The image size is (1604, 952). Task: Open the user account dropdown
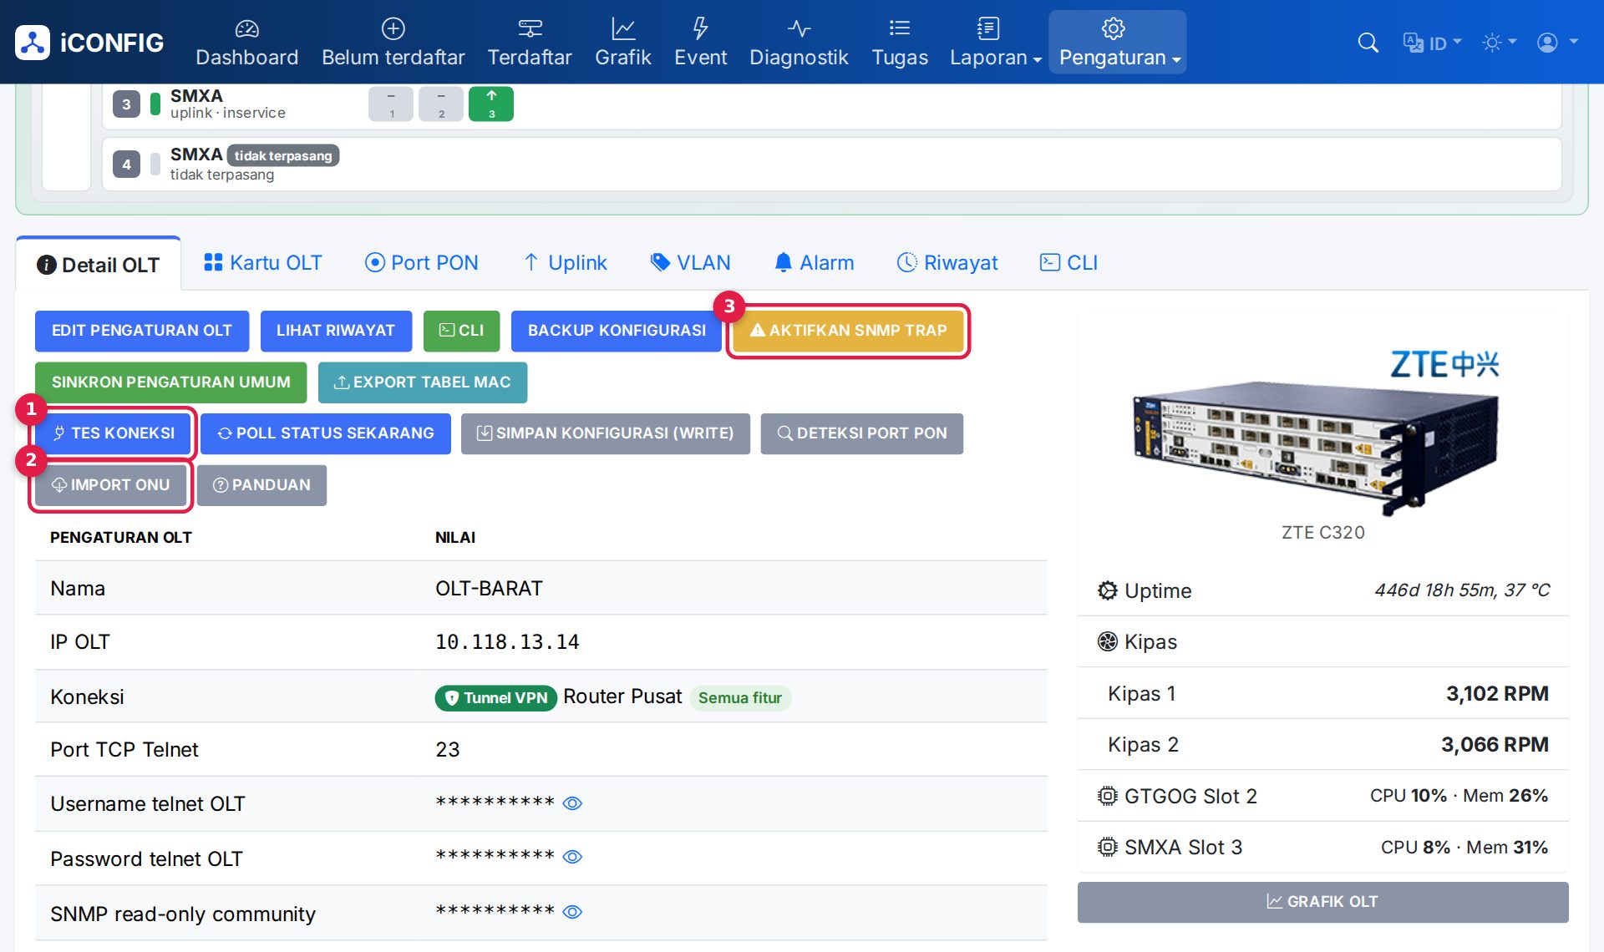1557,43
